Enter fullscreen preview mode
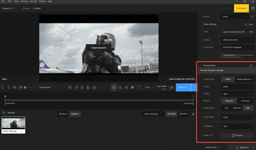 [139, 88]
